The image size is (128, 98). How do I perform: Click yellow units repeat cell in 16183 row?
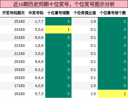(x=113, y=94)
